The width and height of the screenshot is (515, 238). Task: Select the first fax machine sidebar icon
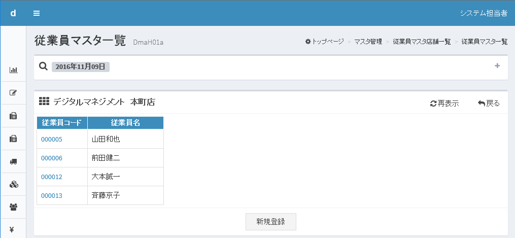14,116
